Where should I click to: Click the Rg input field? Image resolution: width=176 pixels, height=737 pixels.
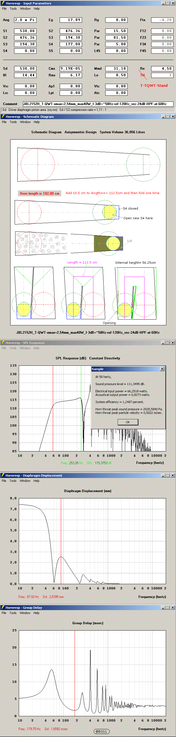pyautogui.click(x=117, y=20)
